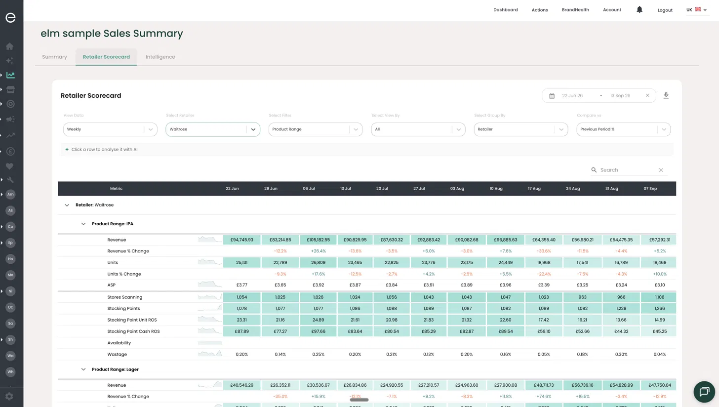Click the 22 Jun column header

click(232, 189)
